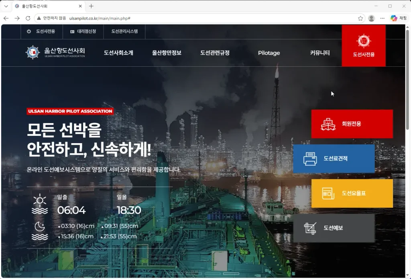Click the red 회원전용 button

[x=352, y=124]
